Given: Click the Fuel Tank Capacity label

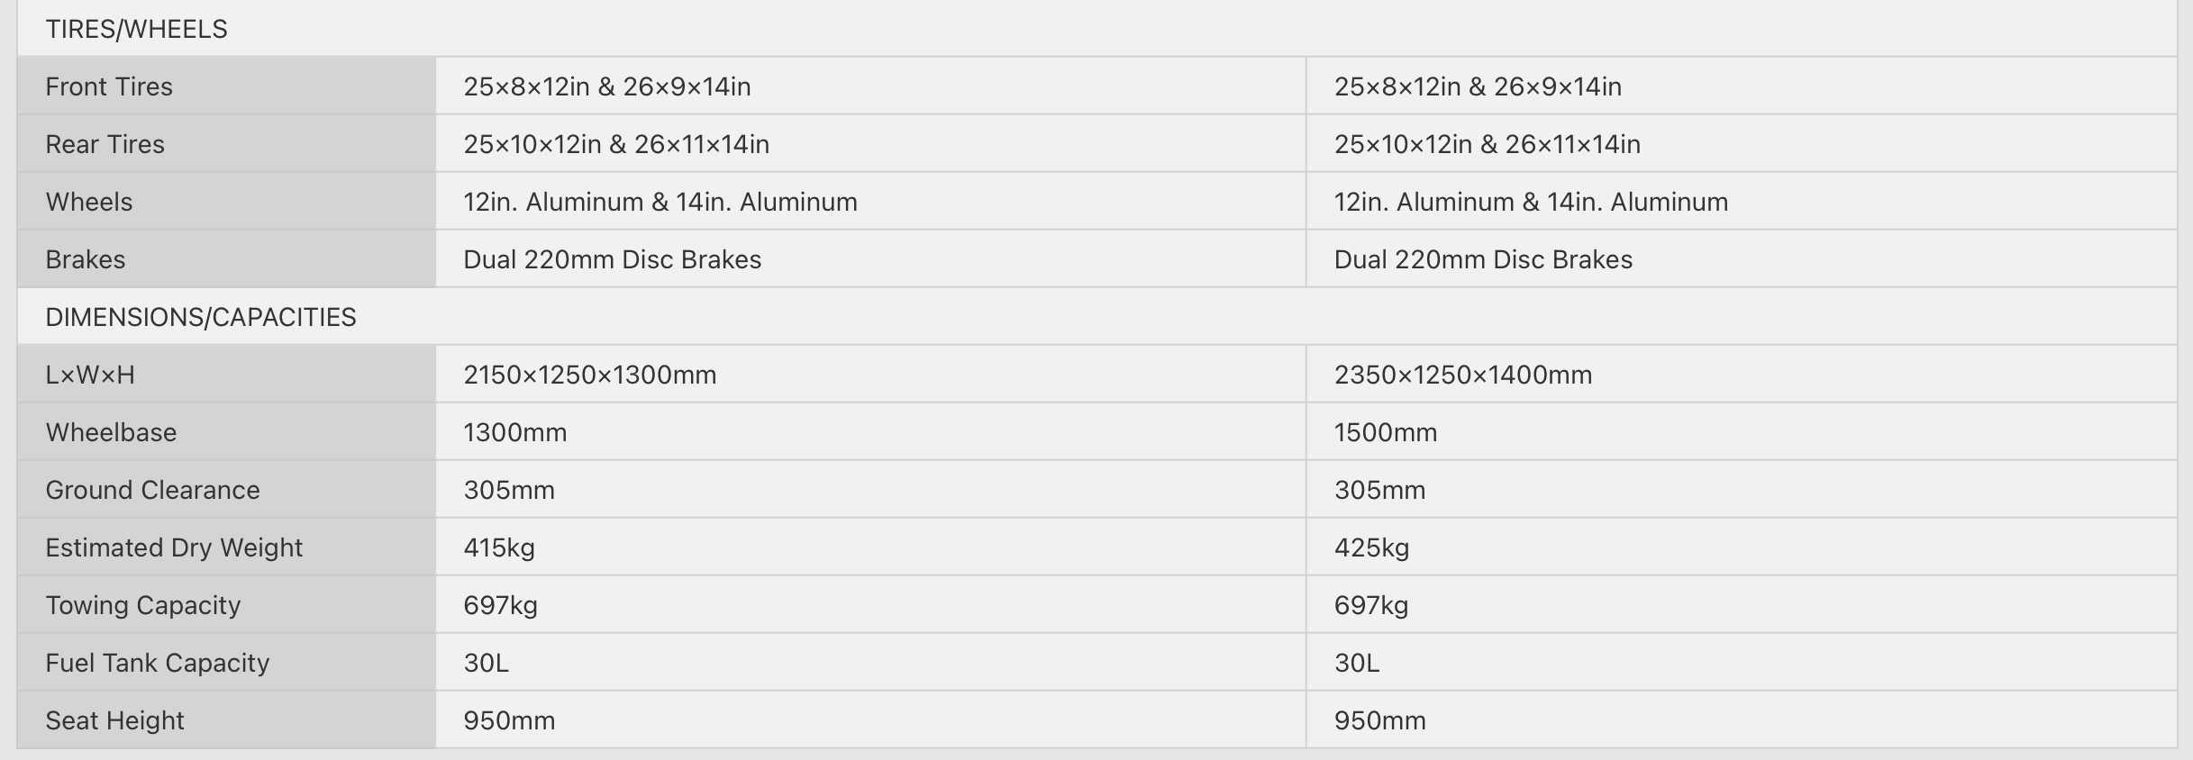Looking at the screenshot, I should pyautogui.click(x=158, y=663).
